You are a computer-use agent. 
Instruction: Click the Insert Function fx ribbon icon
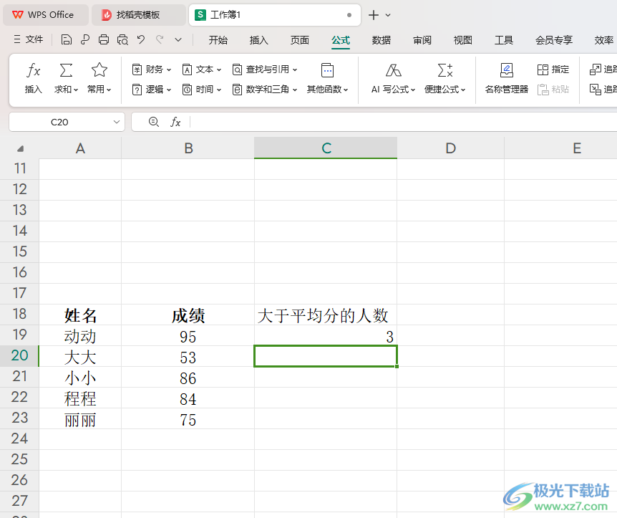point(34,70)
